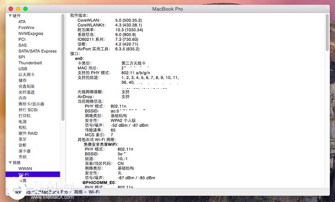Open the USB hardware entry
Viewport: 335px width, 202px height.
point(23,68)
